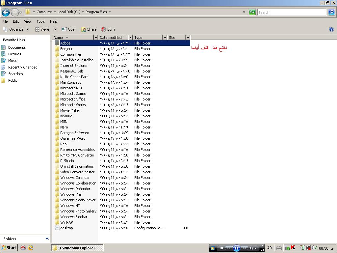The height and width of the screenshot is (253, 337).
Task: Click the blue Help question mark icon
Action: [x=331, y=29]
